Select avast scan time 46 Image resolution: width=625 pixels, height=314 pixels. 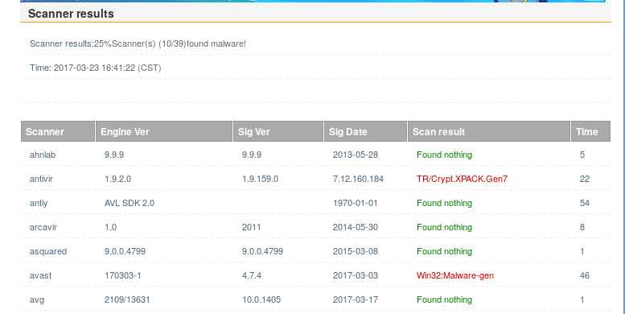click(x=584, y=275)
